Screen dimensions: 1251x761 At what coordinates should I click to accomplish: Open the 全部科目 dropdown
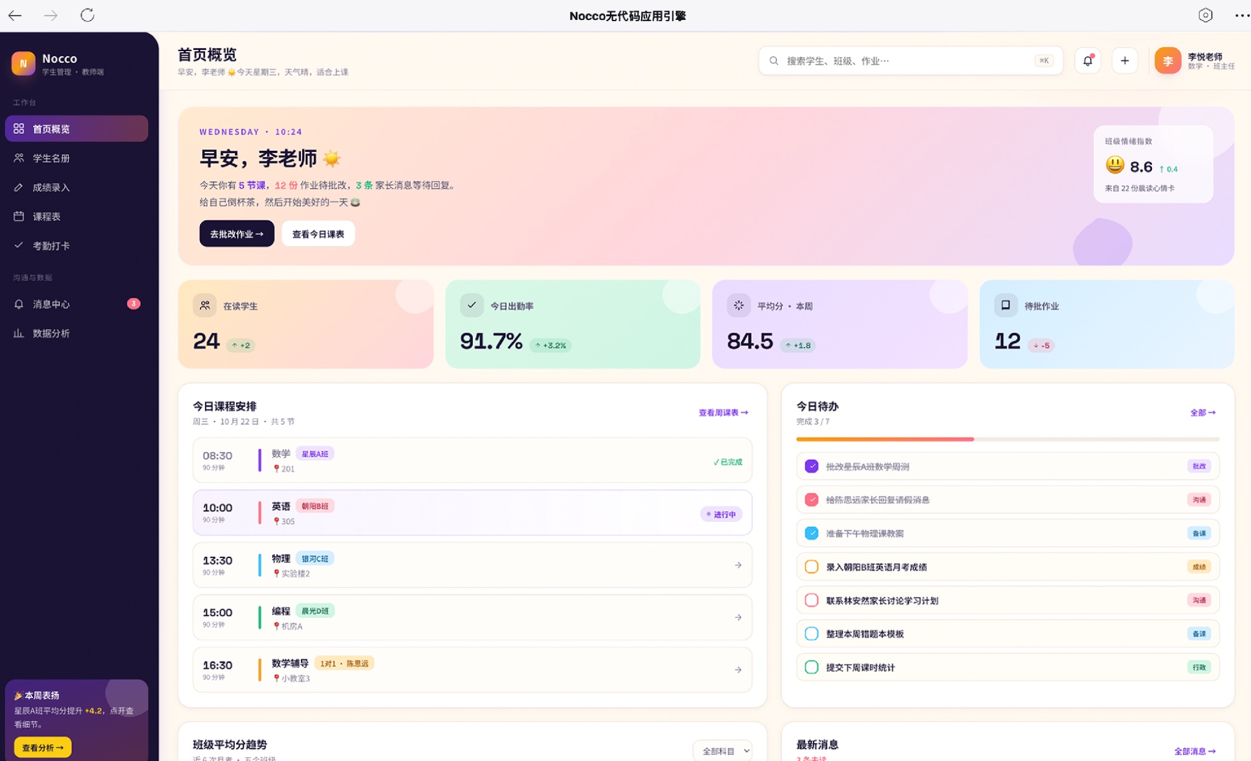click(723, 751)
